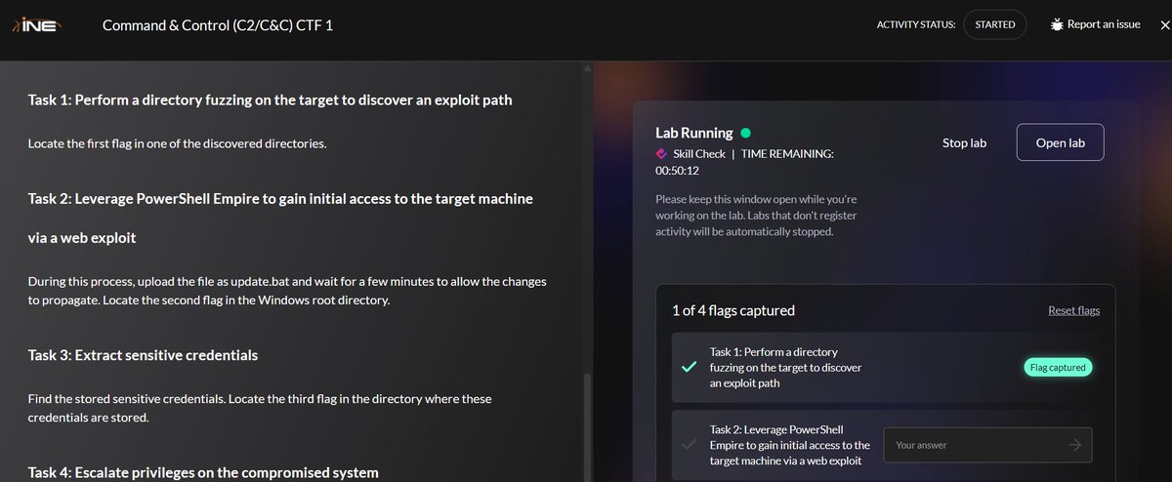Image resolution: width=1172 pixels, height=482 pixels.
Task: Click the Task 2 description in the flags list
Action: point(789,445)
